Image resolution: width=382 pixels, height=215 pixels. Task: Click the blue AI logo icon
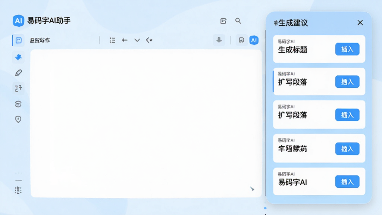point(18,21)
